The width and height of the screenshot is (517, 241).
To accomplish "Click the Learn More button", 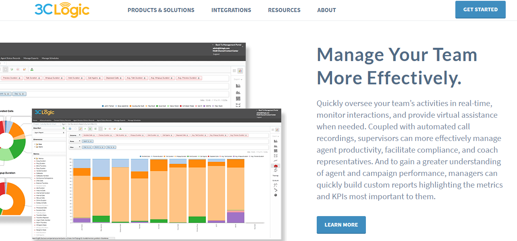I will pos(341,225).
